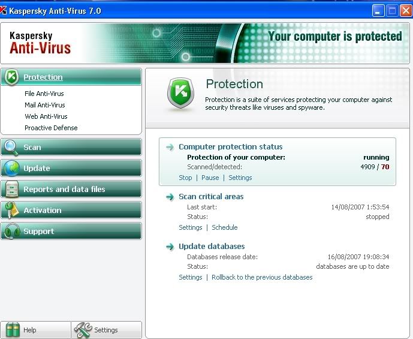
Task: Click arrow icon beside Computer protection status
Action: (x=170, y=147)
